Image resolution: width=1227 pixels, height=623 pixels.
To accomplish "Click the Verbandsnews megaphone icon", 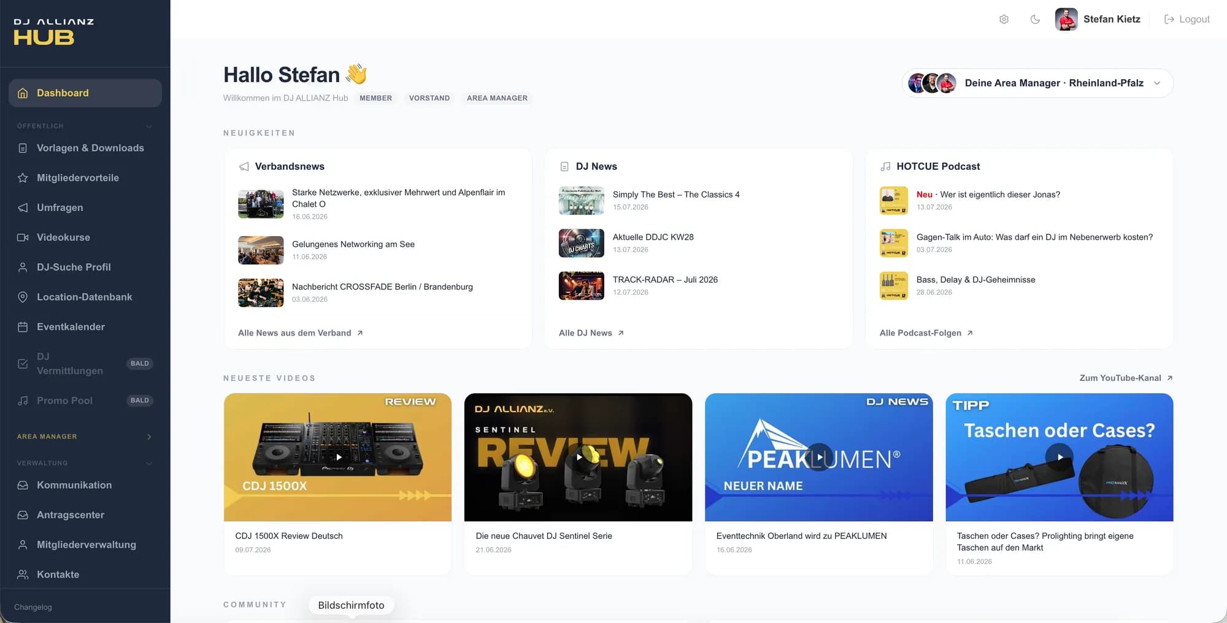I will (244, 166).
